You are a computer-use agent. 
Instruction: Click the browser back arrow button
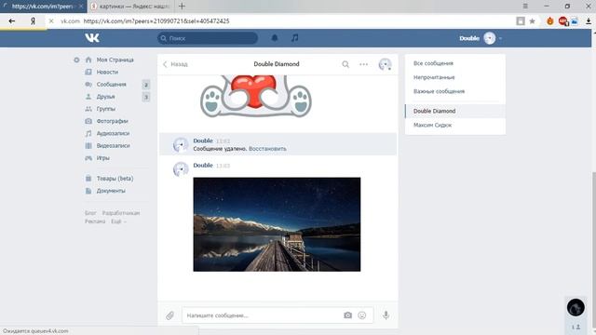coord(12,21)
